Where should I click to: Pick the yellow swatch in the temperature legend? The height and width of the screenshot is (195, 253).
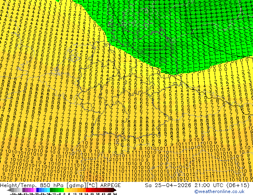pos(65,190)
